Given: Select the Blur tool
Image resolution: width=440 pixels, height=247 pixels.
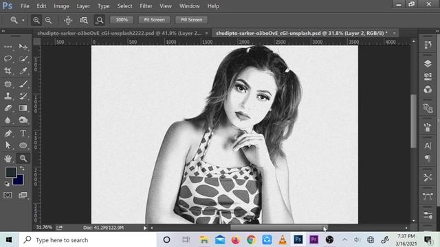Looking at the screenshot, I should (x=8, y=120).
